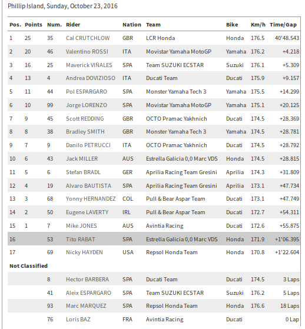Open the Nicky HAYDEN rider link
The image size is (305, 329).
(84, 252)
